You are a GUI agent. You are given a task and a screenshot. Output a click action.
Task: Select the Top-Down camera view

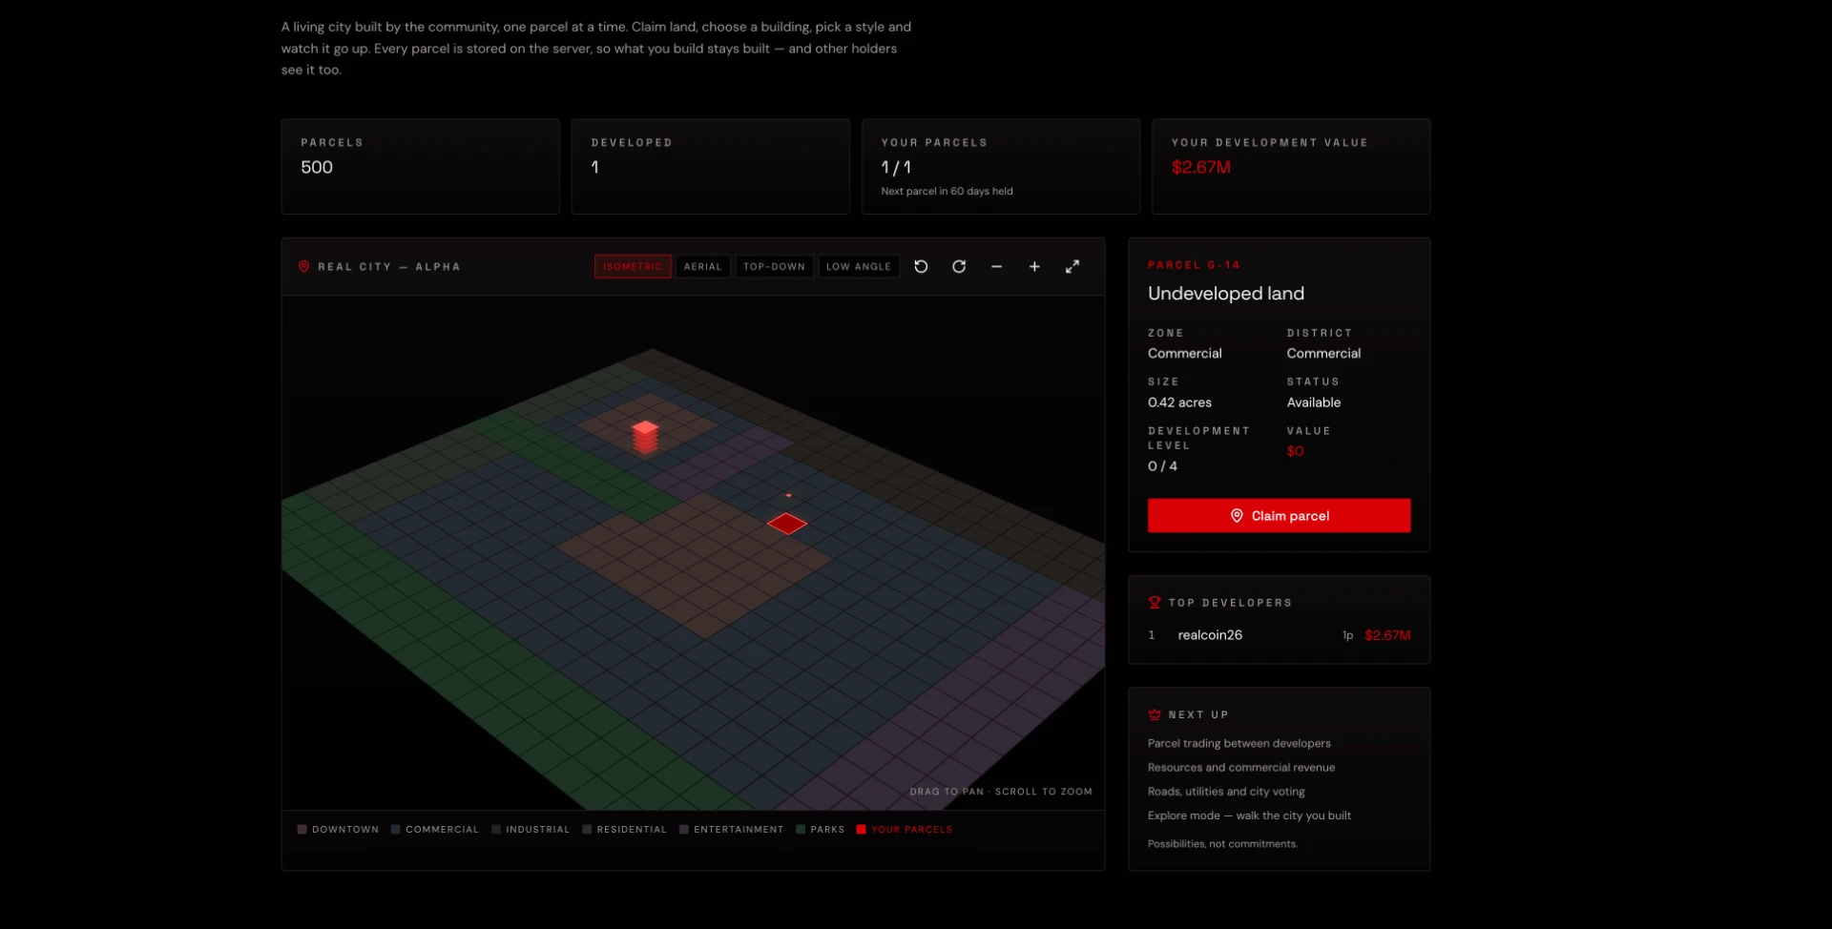774,267
